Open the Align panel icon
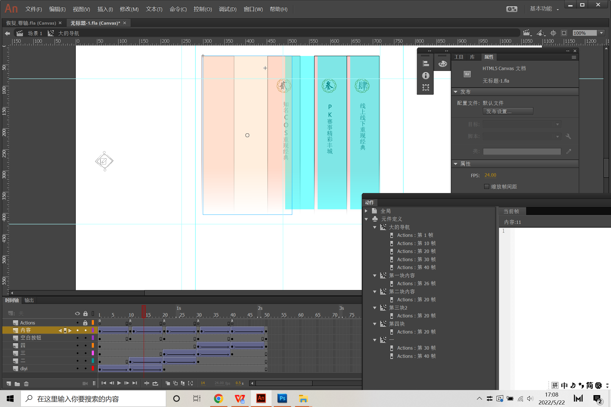 [426, 64]
